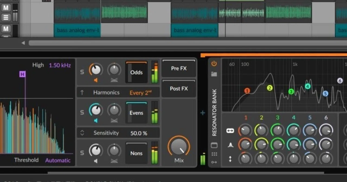Select resonator node 1 in the graph
The height and width of the screenshot is (182, 347).
click(x=247, y=91)
